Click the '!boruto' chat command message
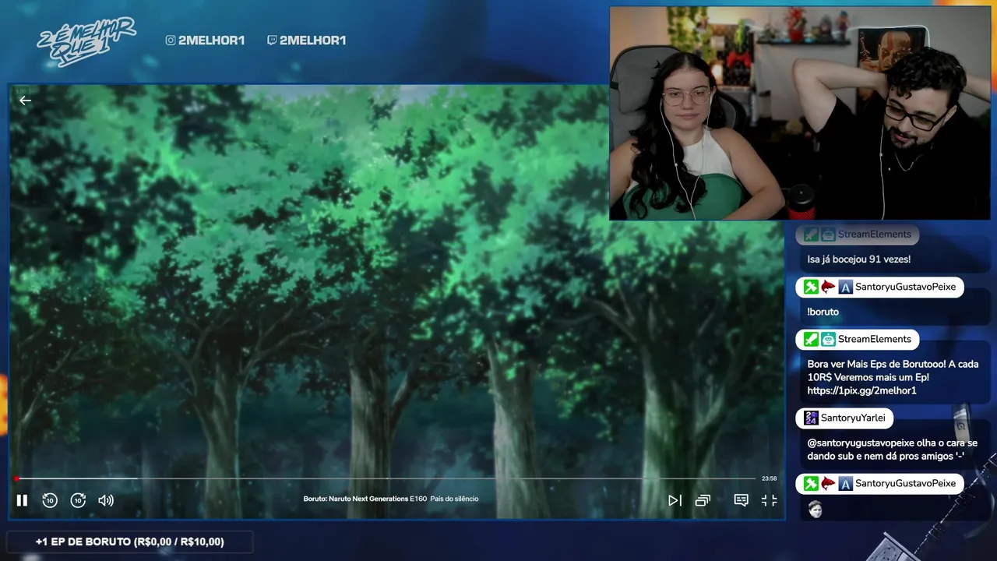 tap(823, 312)
